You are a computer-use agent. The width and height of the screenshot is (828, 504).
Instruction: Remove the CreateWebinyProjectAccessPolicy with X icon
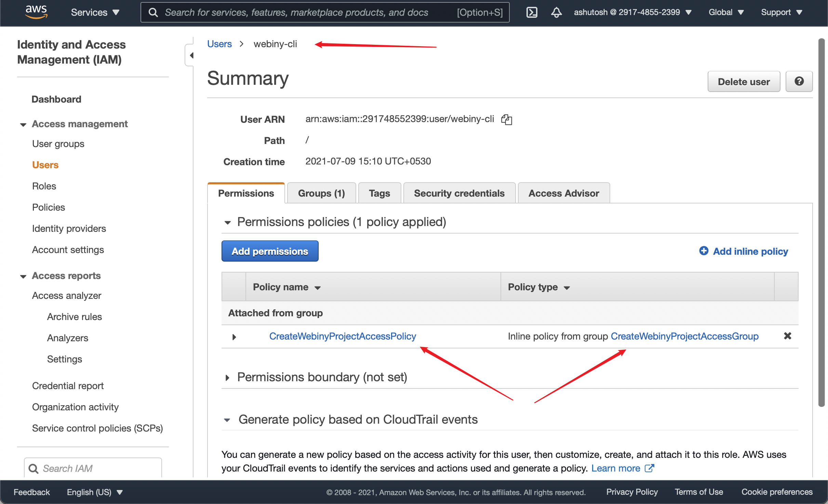(787, 336)
